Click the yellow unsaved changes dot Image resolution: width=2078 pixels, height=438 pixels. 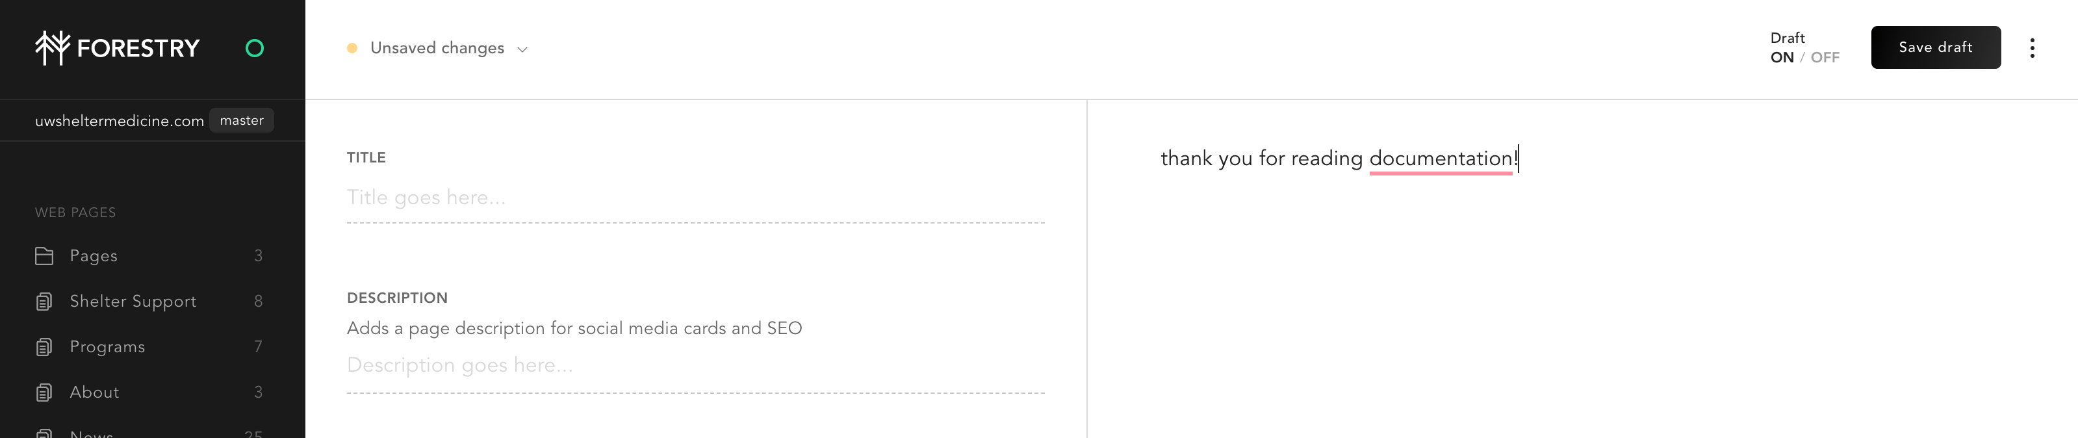tap(352, 48)
